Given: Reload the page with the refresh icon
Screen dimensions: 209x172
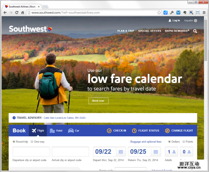Looking at the screenshot, I should 17,12.
